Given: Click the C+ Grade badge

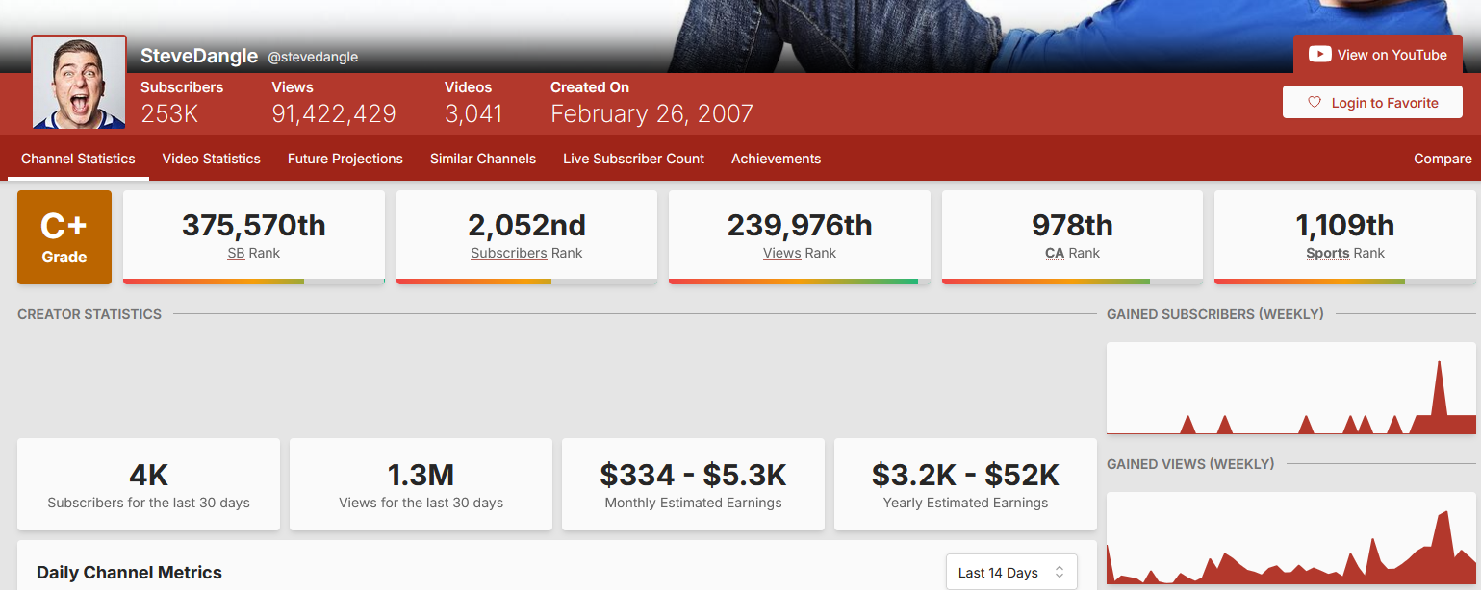Looking at the screenshot, I should [64, 237].
